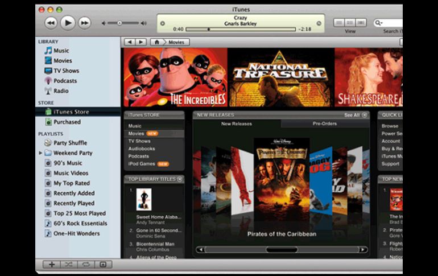Screen dimensions: 438x276
Task: Skip to next track with forward button
Action: [x=85, y=23]
